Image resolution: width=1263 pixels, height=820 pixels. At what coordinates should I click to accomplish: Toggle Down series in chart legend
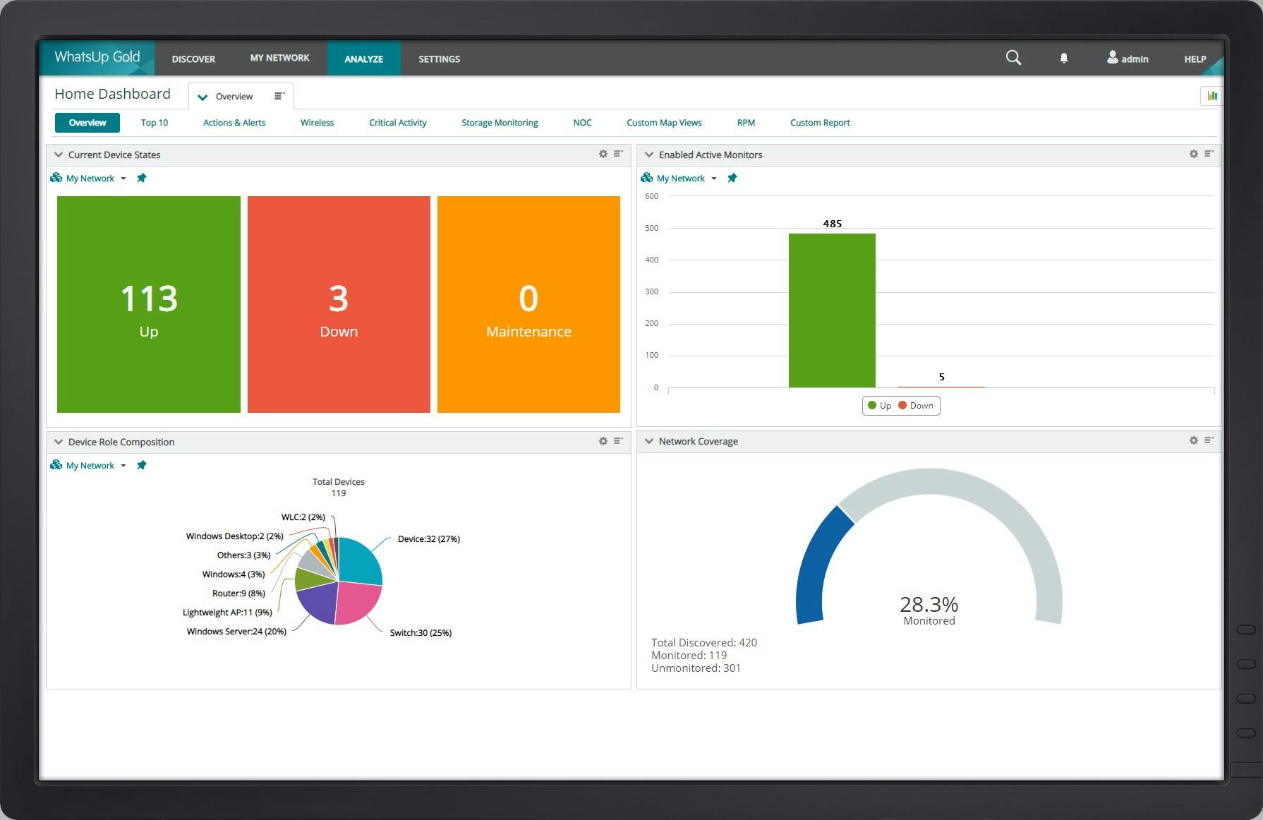pos(916,406)
